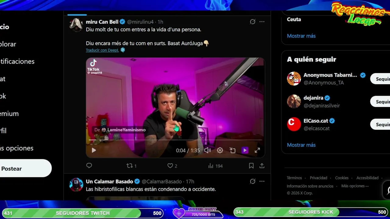Image resolution: width=390 pixels, height=219 pixels.
Task: Open the @CalamarBasado handle link
Action: [x=161, y=182]
